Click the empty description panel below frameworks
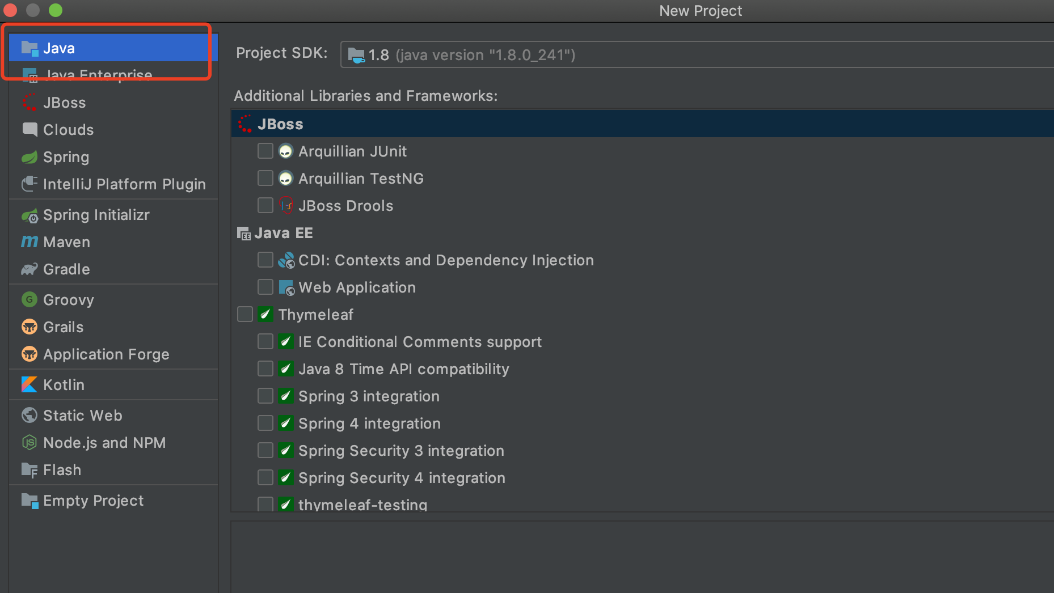The height and width of the screenshot is (593, 1054). pos(643,557)
